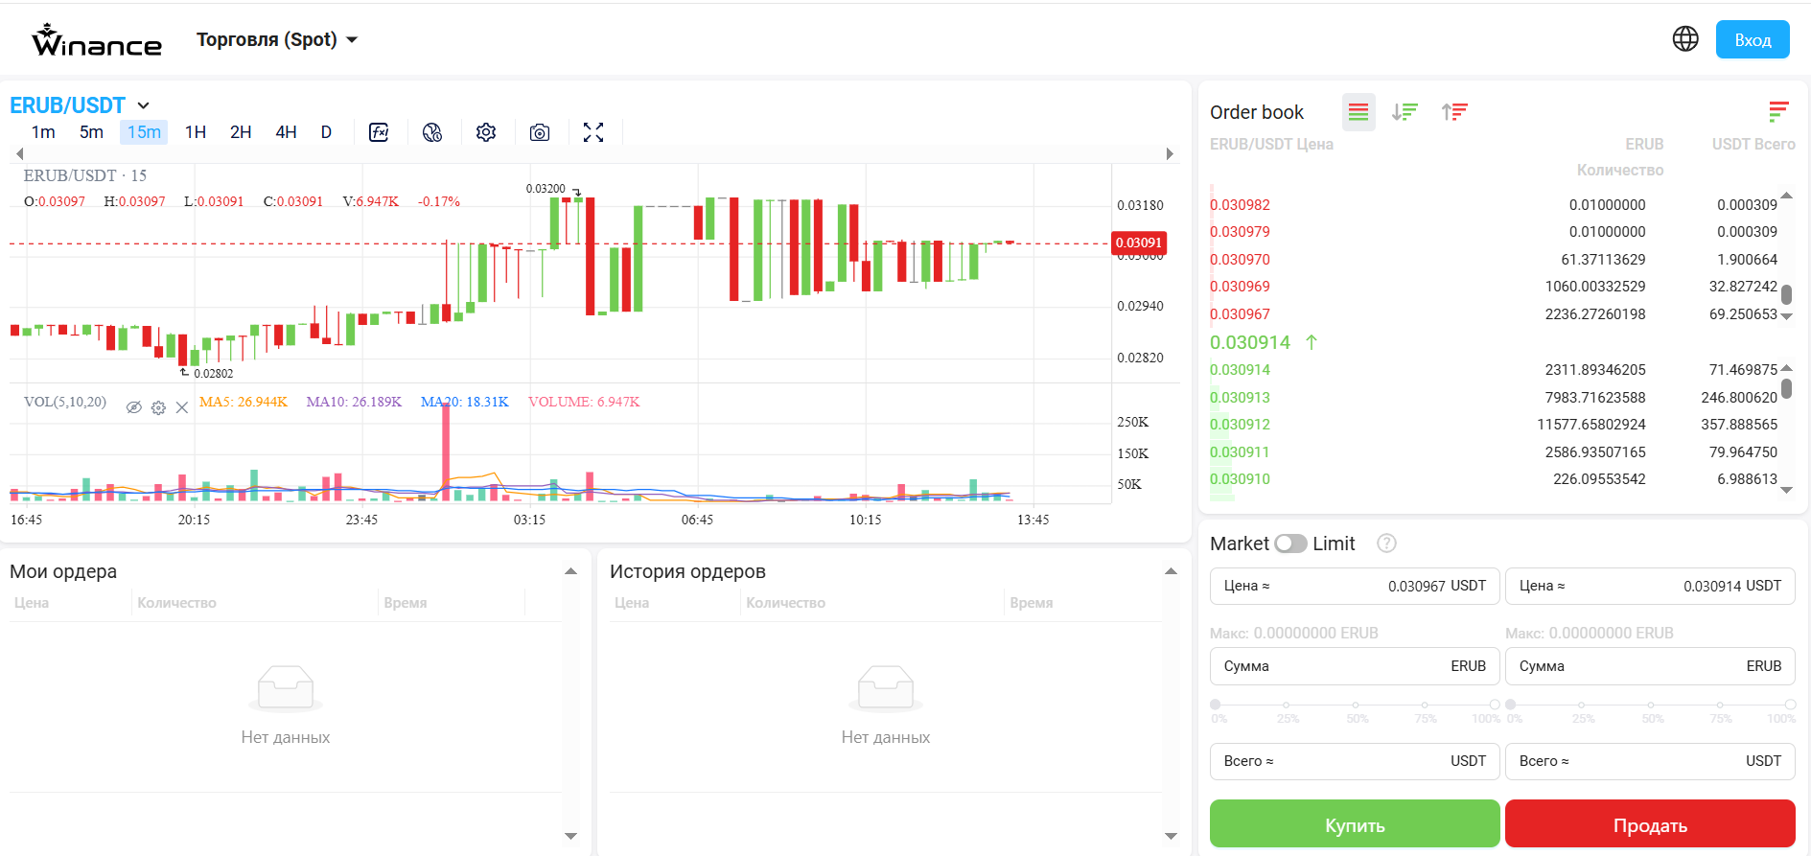Click ask price 0.030982 in order book
The width and height of the screenshot is (1811, 856).
(1240, 205)
